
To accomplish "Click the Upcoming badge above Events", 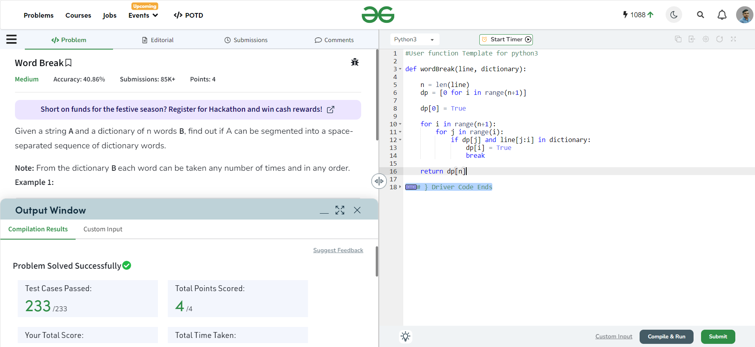I will pos(145,6).
